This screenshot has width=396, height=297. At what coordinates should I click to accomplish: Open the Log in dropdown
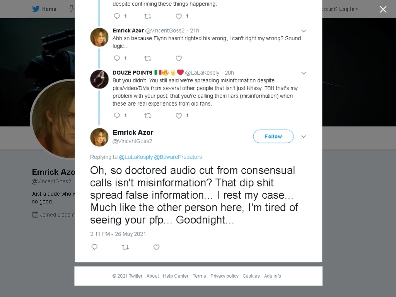point(348,9)
